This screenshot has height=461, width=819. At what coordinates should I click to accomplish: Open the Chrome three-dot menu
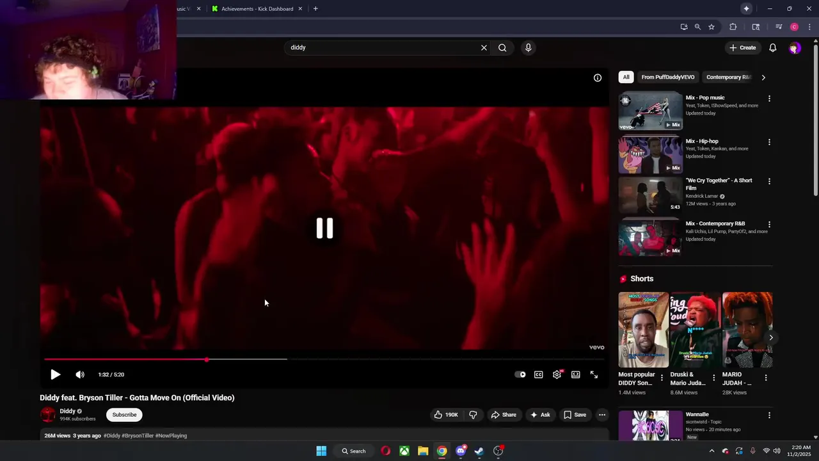pos(809,27)
